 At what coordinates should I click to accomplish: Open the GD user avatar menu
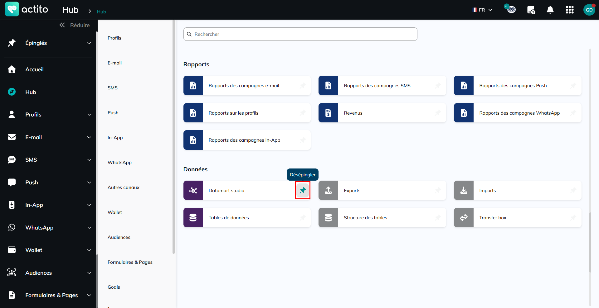point(589,10)
